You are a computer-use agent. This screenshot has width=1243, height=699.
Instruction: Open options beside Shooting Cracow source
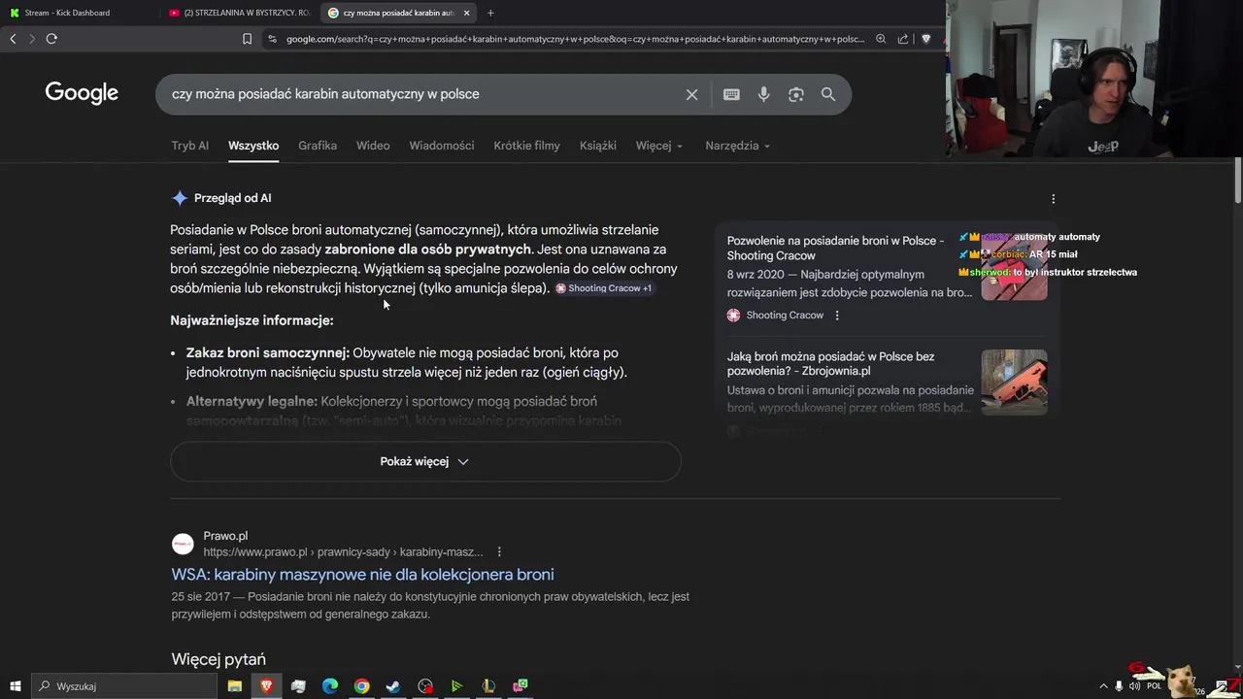coord(837,316)
